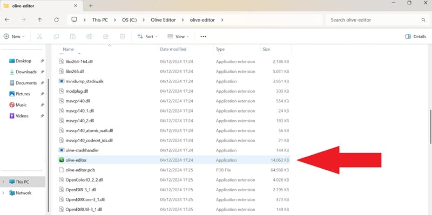Click the file list vertical scrollbar
This screenshot has height=215, width=432.
pyautogui.click(x=430, y=127)
